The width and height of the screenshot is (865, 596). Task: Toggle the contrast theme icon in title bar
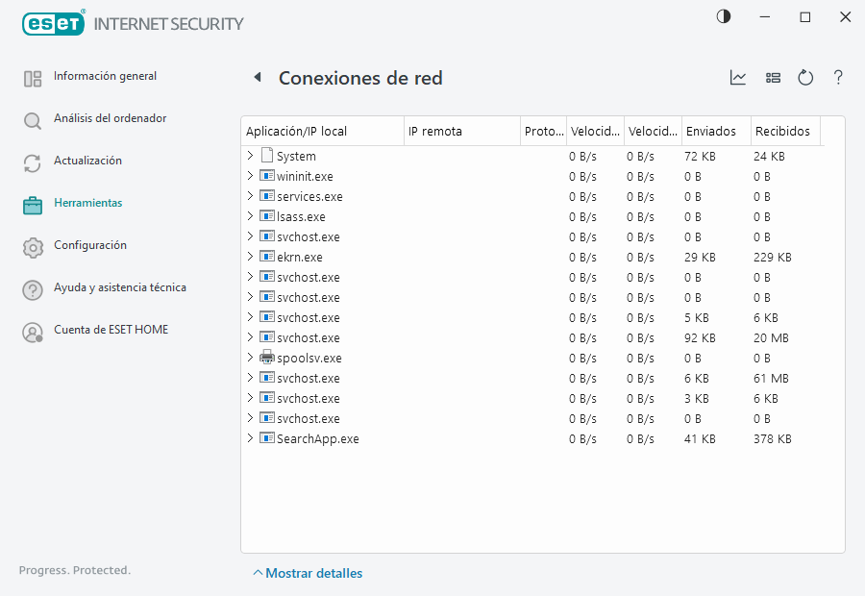724,16
